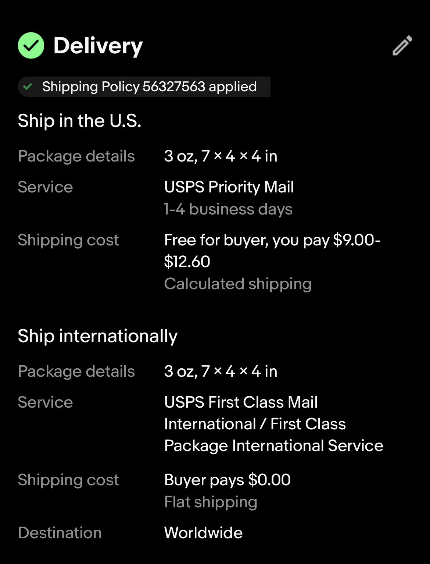Tap the Worldwide destination value
The image size is (430, 564).
pos(203,533)
